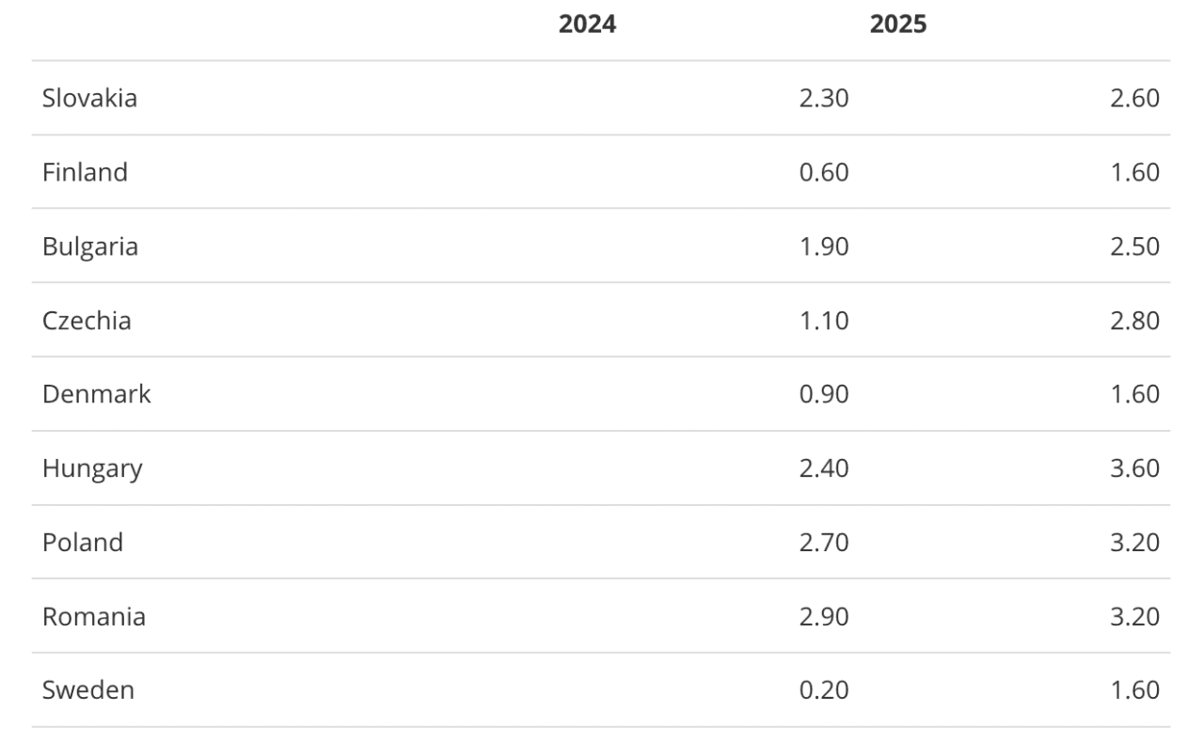
Task: Click the Czechia country name
Action: 87,321
